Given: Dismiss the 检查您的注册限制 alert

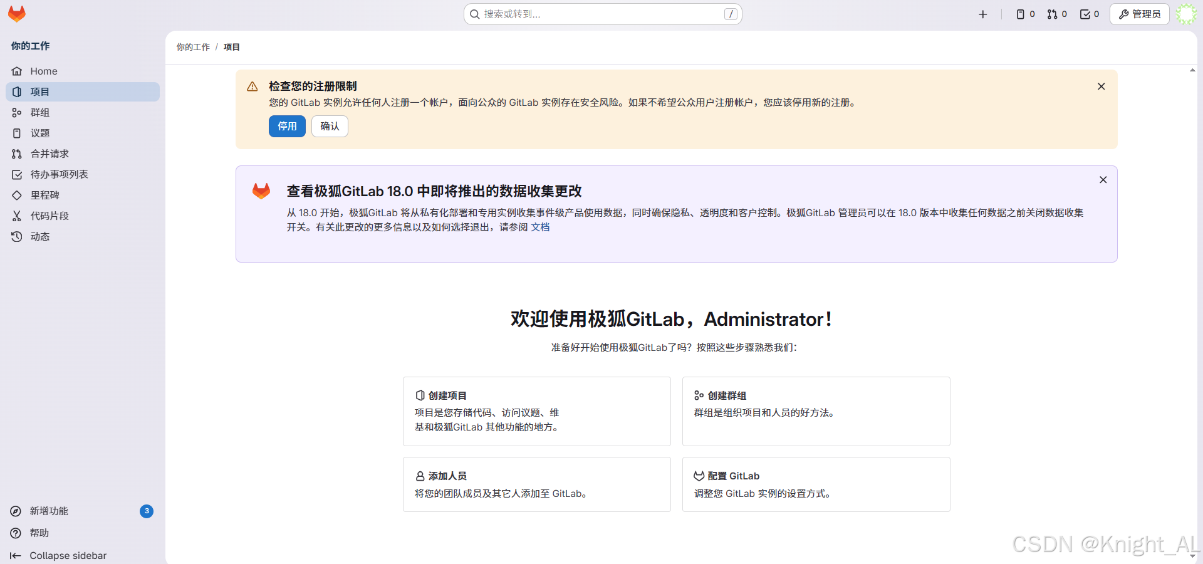Looking at the screenshot, I should coord(1101,86).
